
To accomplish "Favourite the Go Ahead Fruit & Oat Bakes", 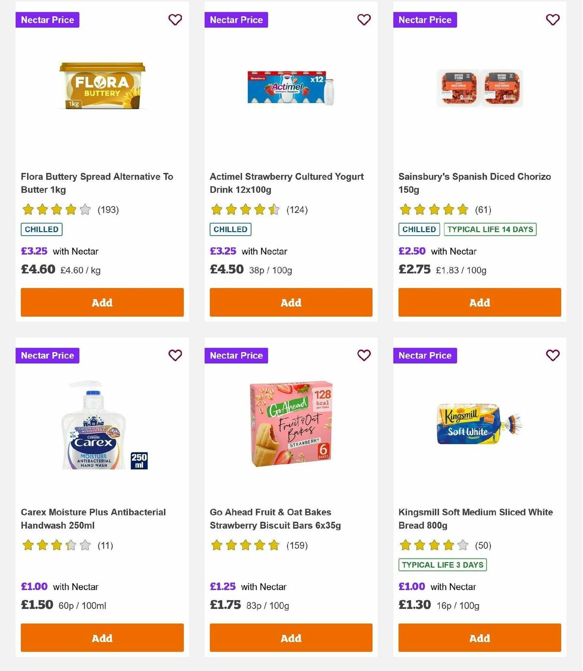I will click(364, 355).
